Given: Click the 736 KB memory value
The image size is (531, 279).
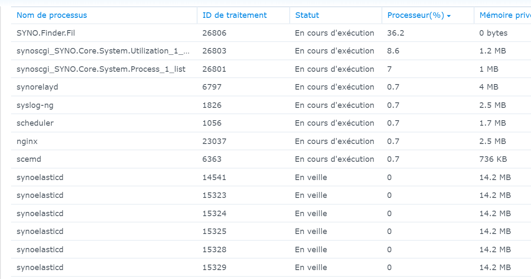Looking at the screenshot, I should (493, 159).
